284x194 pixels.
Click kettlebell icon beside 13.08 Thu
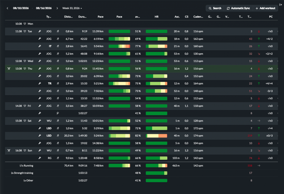[x=9, y=69]
